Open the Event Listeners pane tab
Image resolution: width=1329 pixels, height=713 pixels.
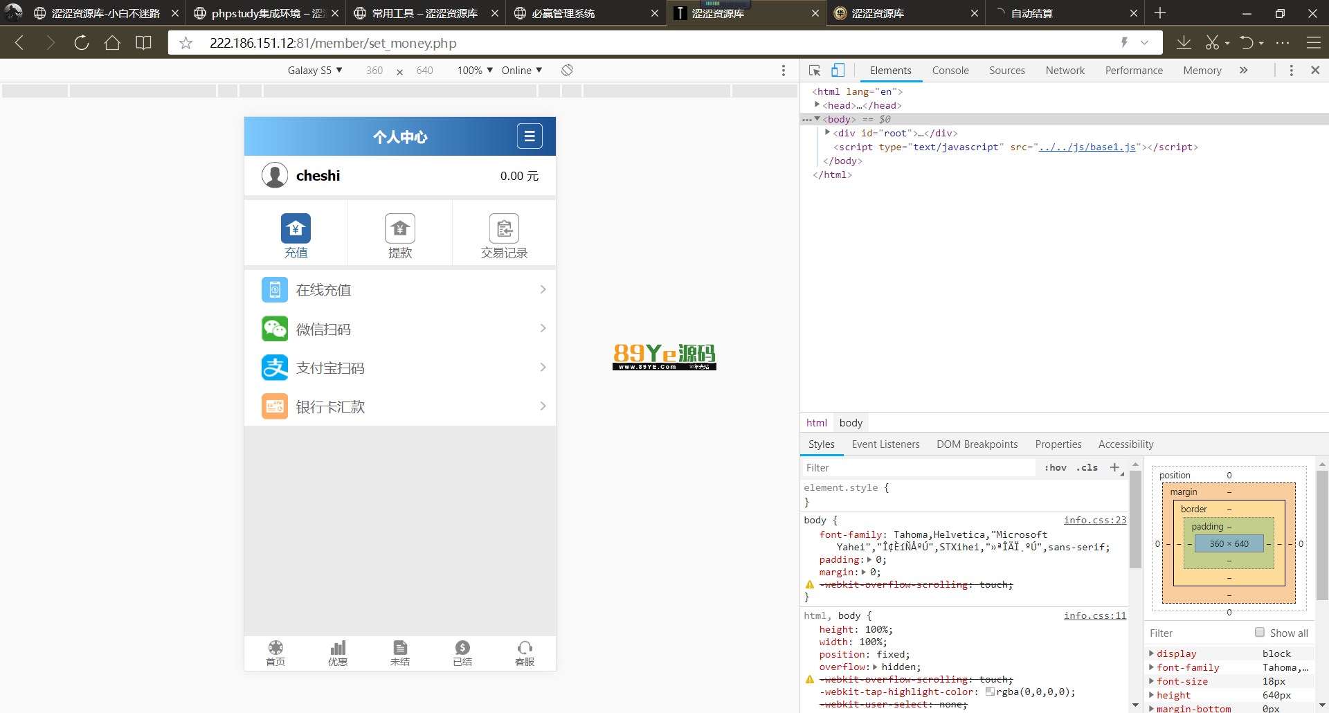pyautogui.click(x=885, y=444)
